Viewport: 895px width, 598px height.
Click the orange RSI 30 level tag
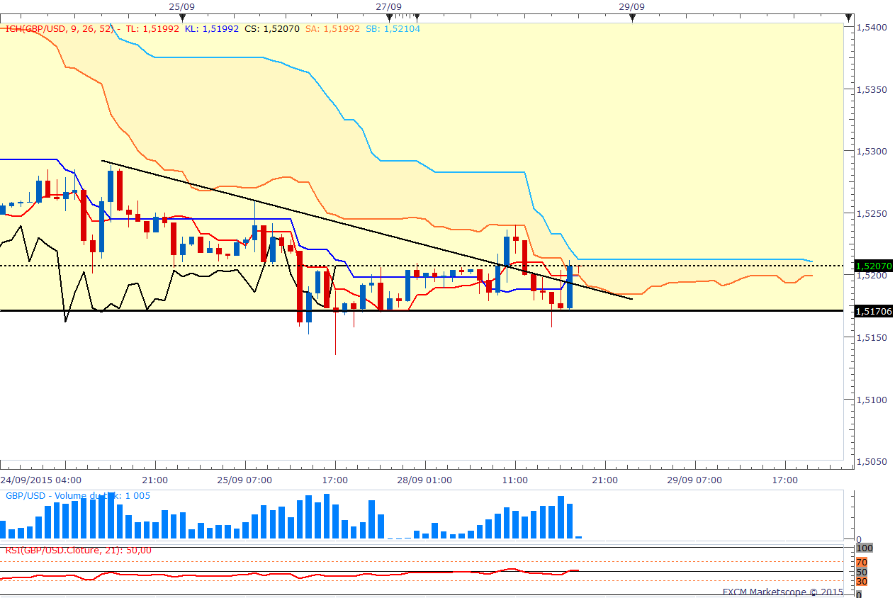[862, 581]
